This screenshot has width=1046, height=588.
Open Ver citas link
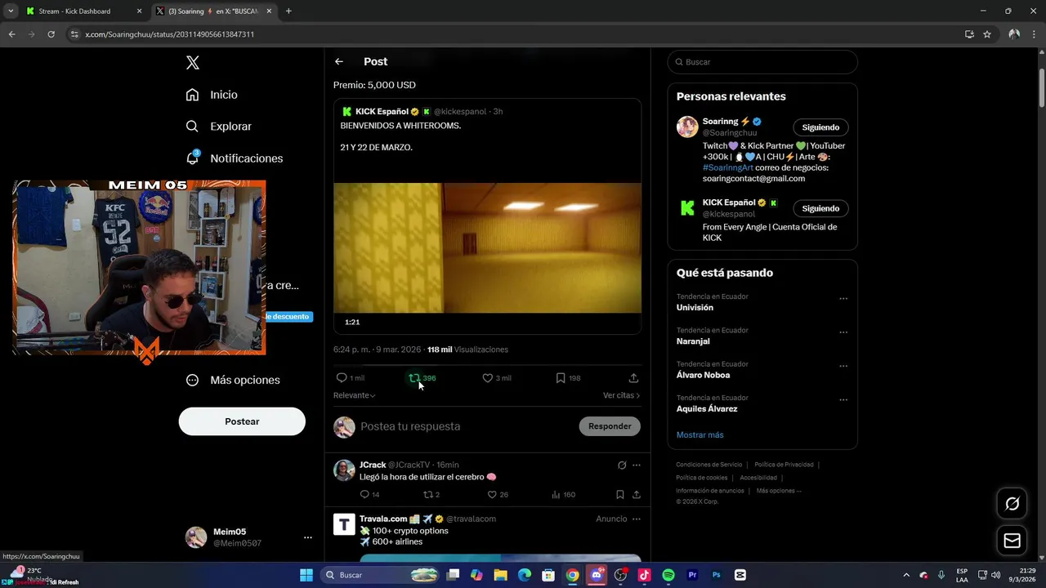click(621, 395)
